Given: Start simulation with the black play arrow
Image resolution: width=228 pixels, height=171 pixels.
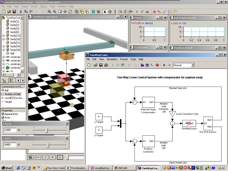Looking at the screenshot, I should (164, 65).
